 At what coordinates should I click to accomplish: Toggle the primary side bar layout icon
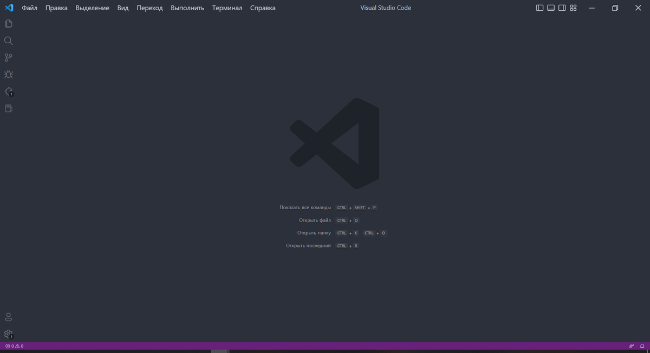click(x=539, y=8)
